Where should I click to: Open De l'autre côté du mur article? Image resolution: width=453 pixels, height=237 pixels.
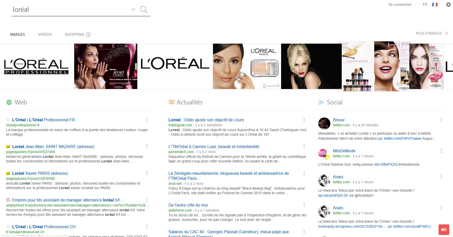tap(188, 205)
